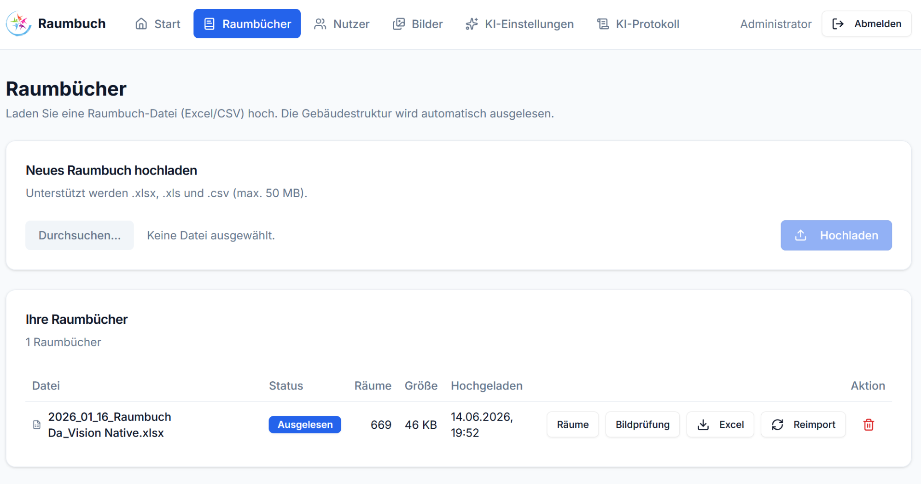
Task: Click the book icon in Raumbücher tab
Action: click(x=210, y=24)
